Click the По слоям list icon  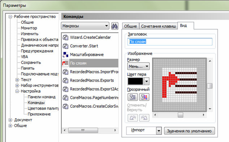[65, 63]
